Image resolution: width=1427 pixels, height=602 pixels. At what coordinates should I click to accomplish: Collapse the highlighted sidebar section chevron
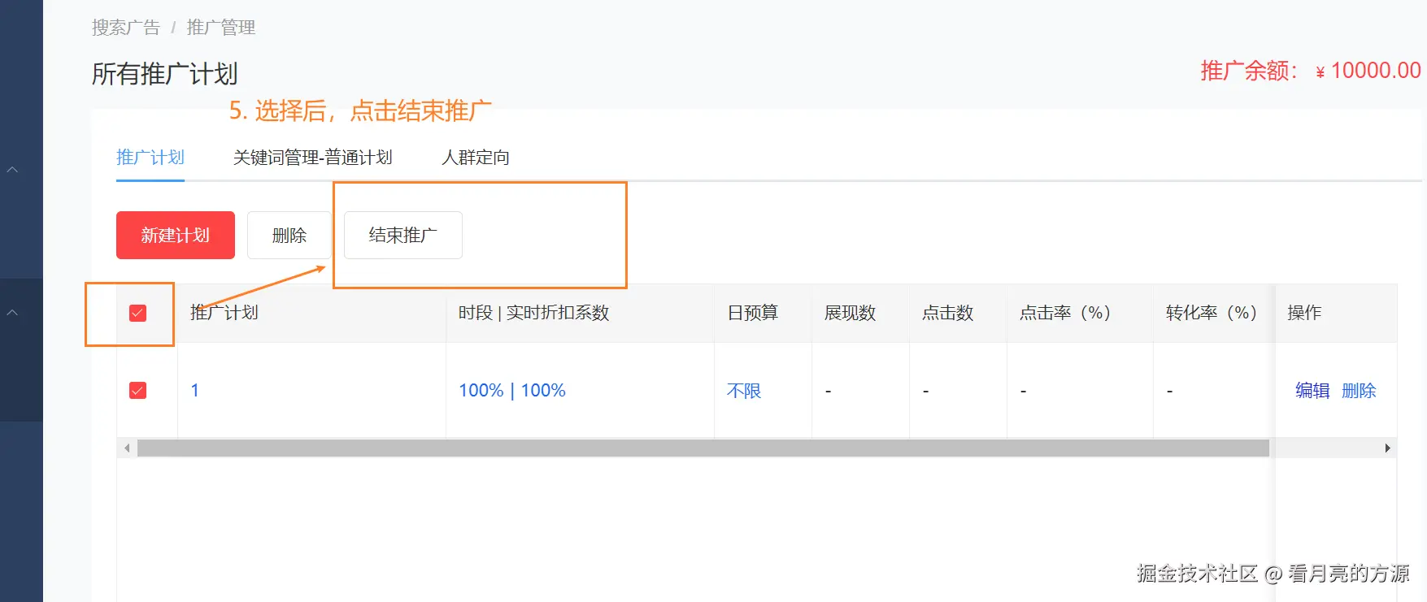[x=12, y=313]
